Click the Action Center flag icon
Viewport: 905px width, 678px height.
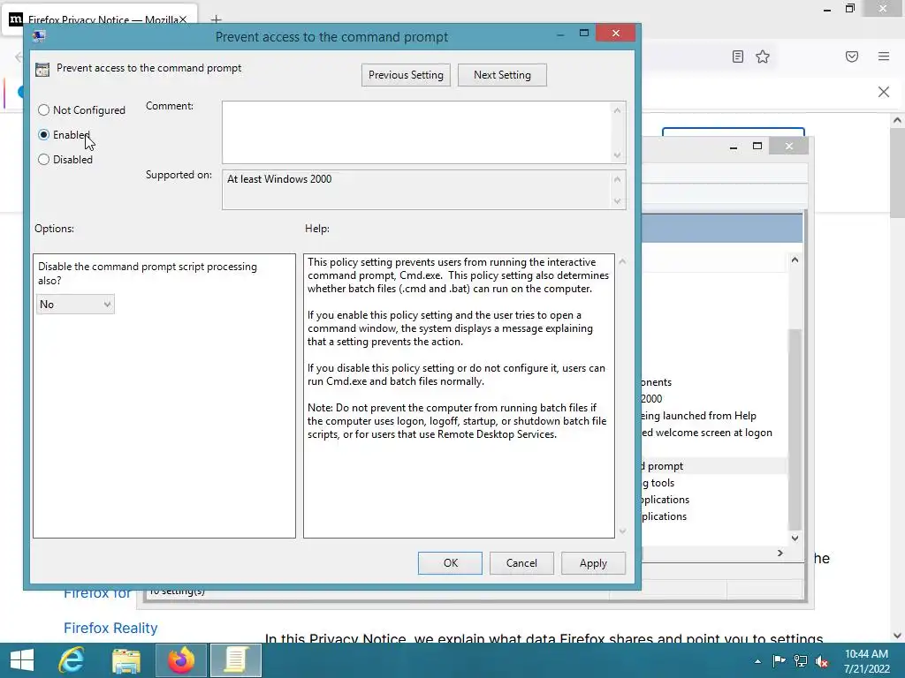[x=779, y=661]
